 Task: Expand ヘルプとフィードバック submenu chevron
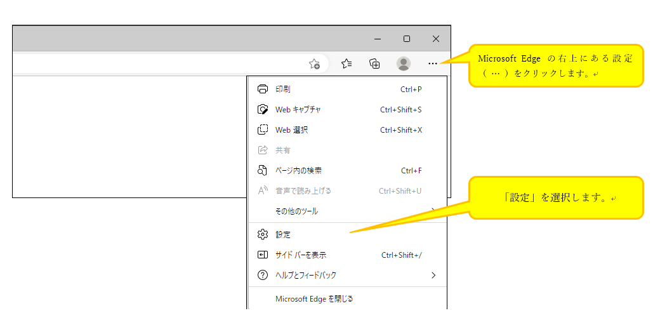(433, 276)
